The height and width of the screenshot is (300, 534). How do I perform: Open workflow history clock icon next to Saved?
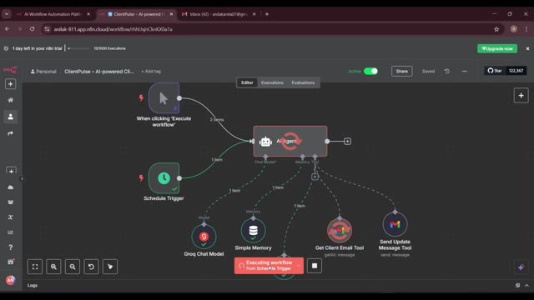pos(447,72)
